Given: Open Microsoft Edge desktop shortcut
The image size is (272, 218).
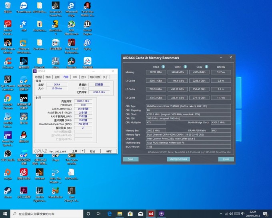Looking at the screenshot, I should point(72,9).
